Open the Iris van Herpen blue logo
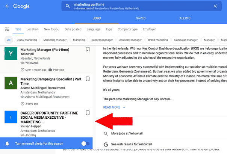227x154 pixels. click(x=11, y=117)
